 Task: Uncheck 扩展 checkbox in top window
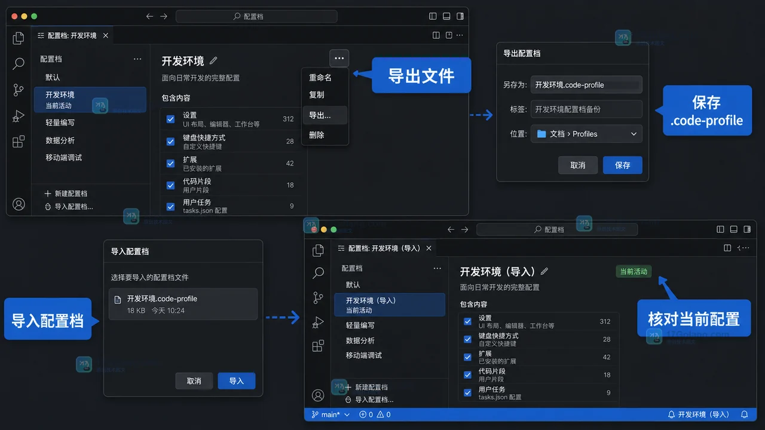(170, 164)
